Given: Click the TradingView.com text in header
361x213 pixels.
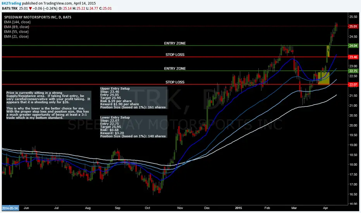Looking at the screenshot, I should pos(58,3).
